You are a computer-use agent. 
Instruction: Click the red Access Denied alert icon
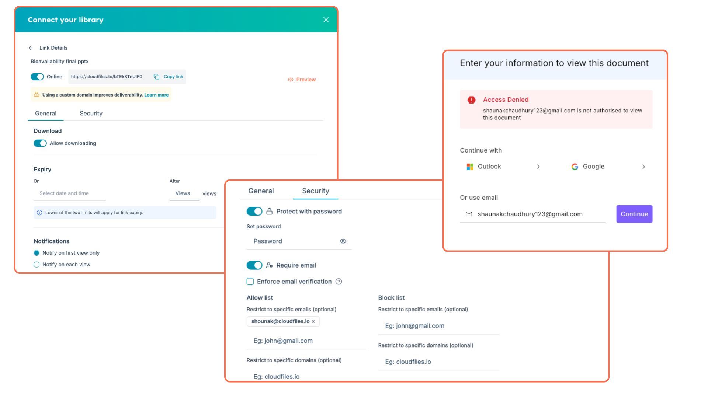471,100
